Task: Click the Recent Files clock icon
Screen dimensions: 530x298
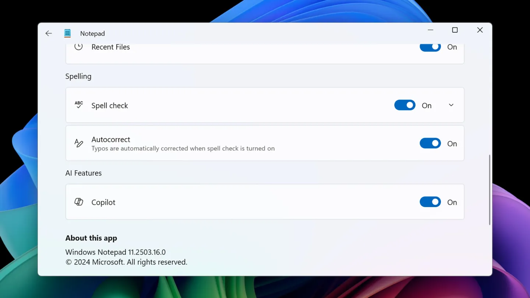Action: [x=78, y=47]
